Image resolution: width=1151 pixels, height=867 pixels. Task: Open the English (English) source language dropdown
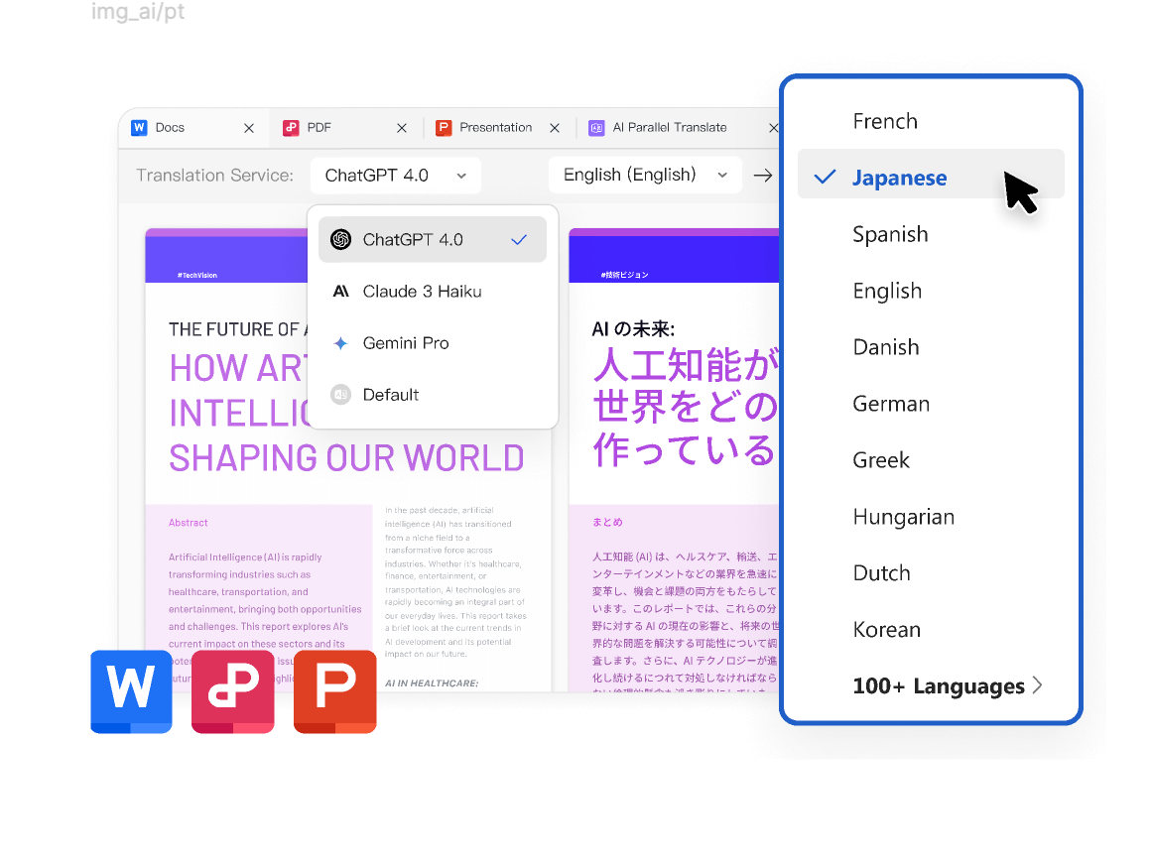645,175
